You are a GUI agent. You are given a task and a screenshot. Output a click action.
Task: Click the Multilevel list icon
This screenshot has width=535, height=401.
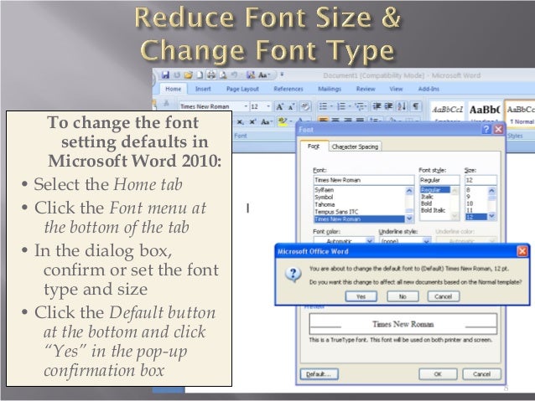[x=360, y=106]
